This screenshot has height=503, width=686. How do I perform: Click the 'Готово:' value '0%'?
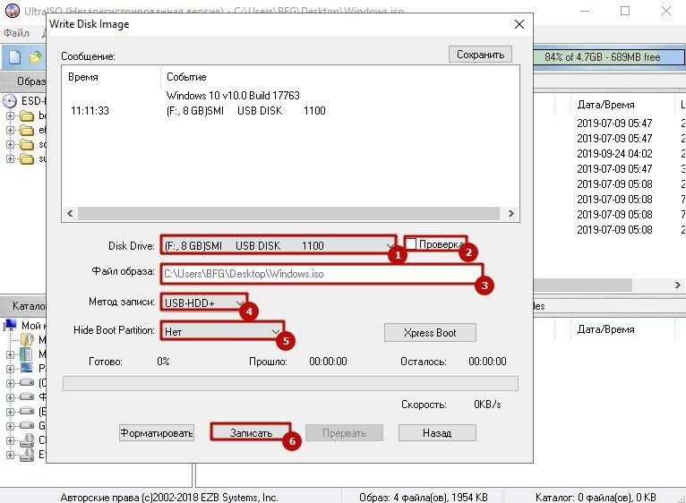163,362
